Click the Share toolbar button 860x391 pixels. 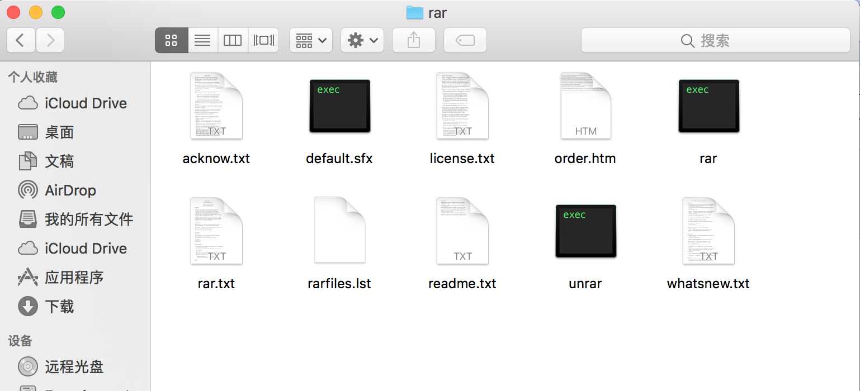pyautogui.click(x=414, y=40)
